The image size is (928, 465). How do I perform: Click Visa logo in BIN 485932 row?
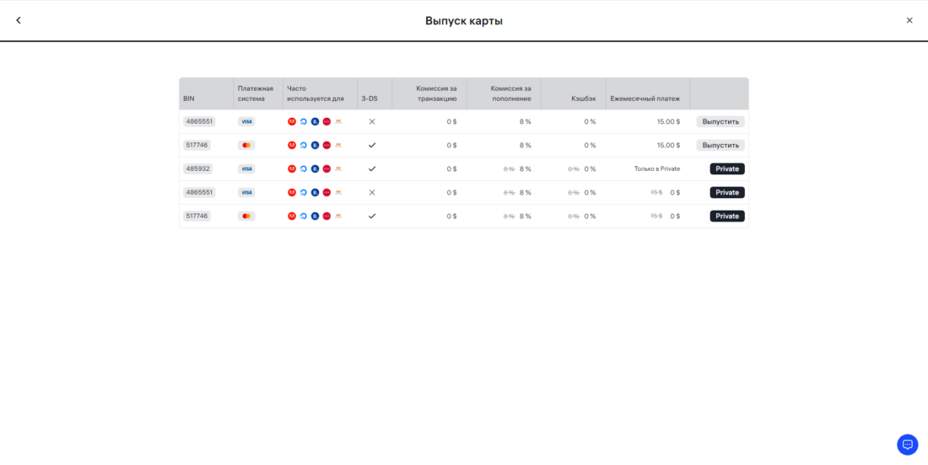coord(246,168)
